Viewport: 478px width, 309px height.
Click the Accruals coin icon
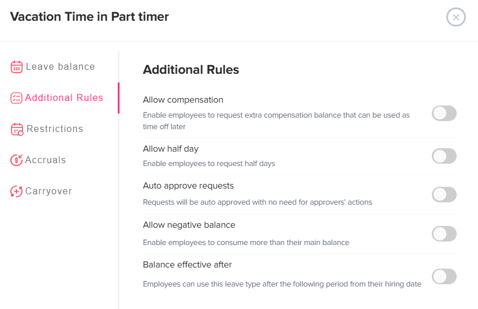(x=17, y=160)
